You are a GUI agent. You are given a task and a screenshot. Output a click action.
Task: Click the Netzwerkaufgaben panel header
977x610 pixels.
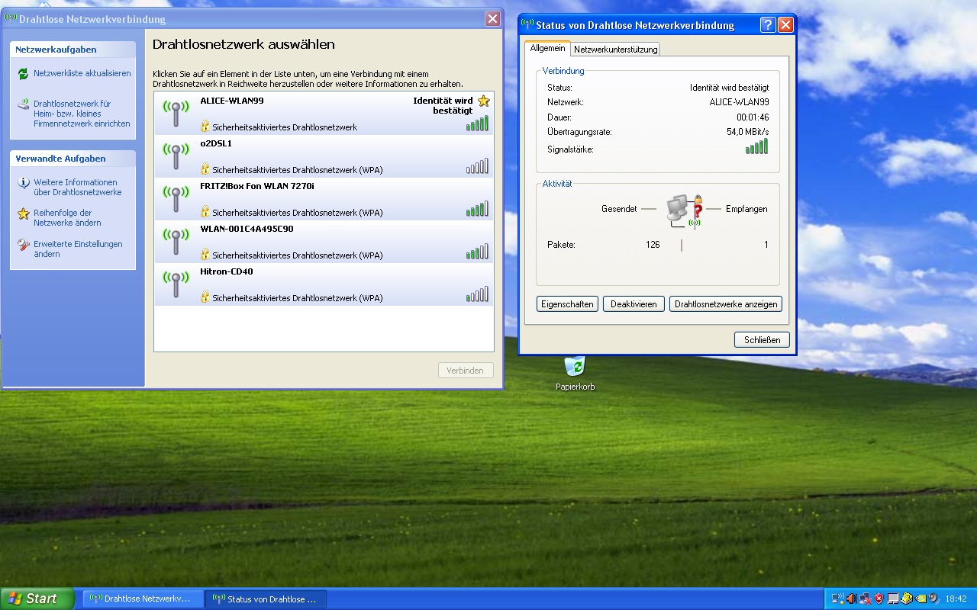point(73,50)
